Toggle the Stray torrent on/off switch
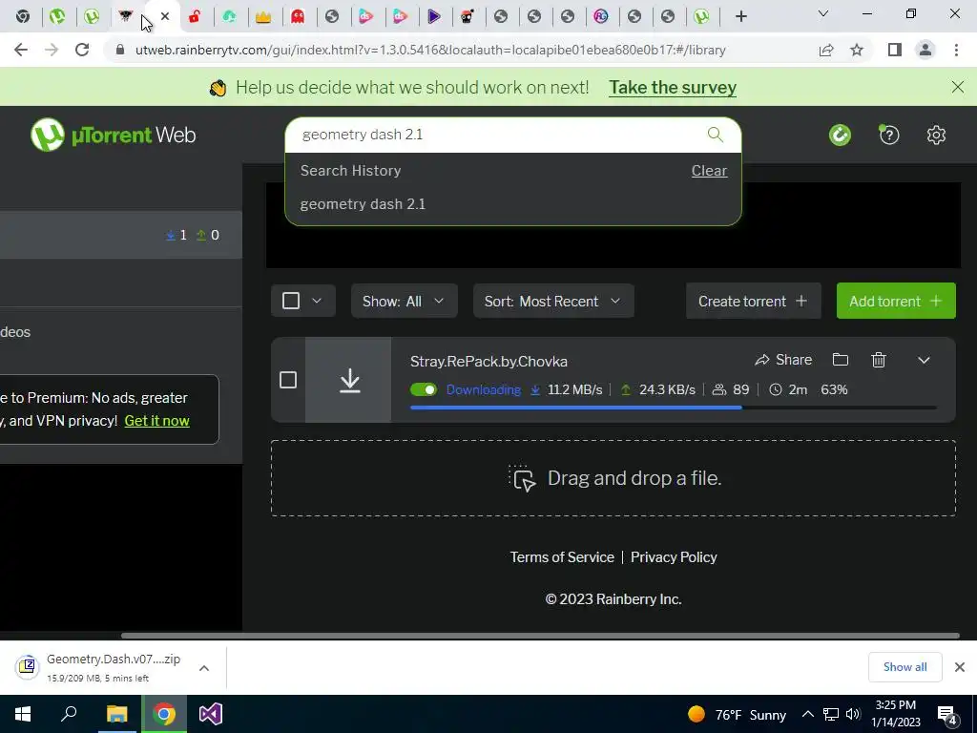The width and height of the screenshot is (977, 733). click(x=424, y=389)
